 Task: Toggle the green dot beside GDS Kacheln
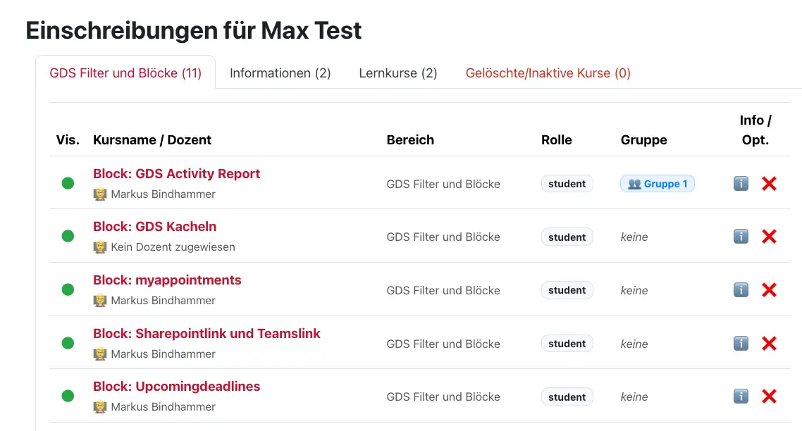coord(68,236)
